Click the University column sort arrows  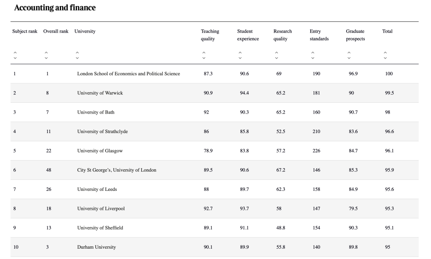click(77, 55)
